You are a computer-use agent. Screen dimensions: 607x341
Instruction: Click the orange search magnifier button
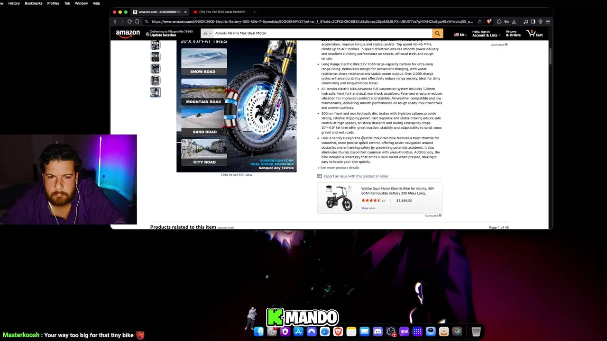click(437, 33)
